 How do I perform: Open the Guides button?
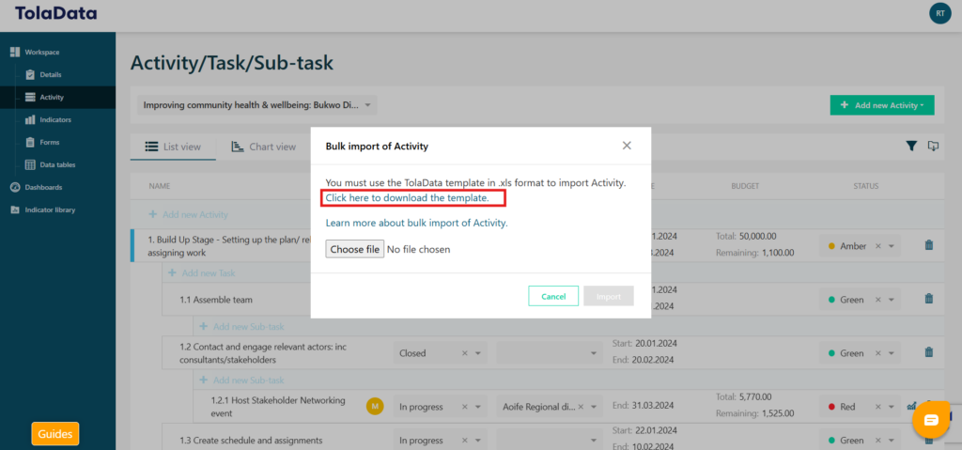[x=55, y=434]
